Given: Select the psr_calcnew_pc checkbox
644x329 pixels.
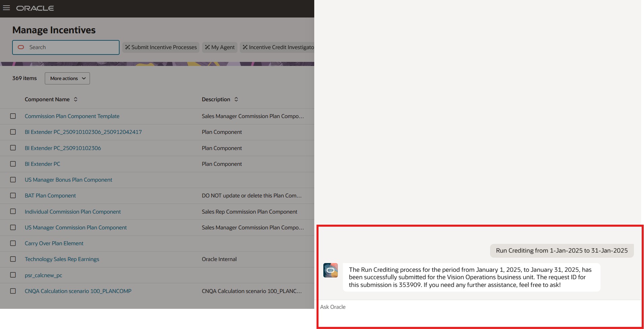Looking at the screenshot, I should [x=13, y=275].
